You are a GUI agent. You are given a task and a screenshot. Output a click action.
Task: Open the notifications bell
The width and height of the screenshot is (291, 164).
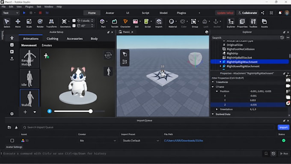click(x=280, y=13)
